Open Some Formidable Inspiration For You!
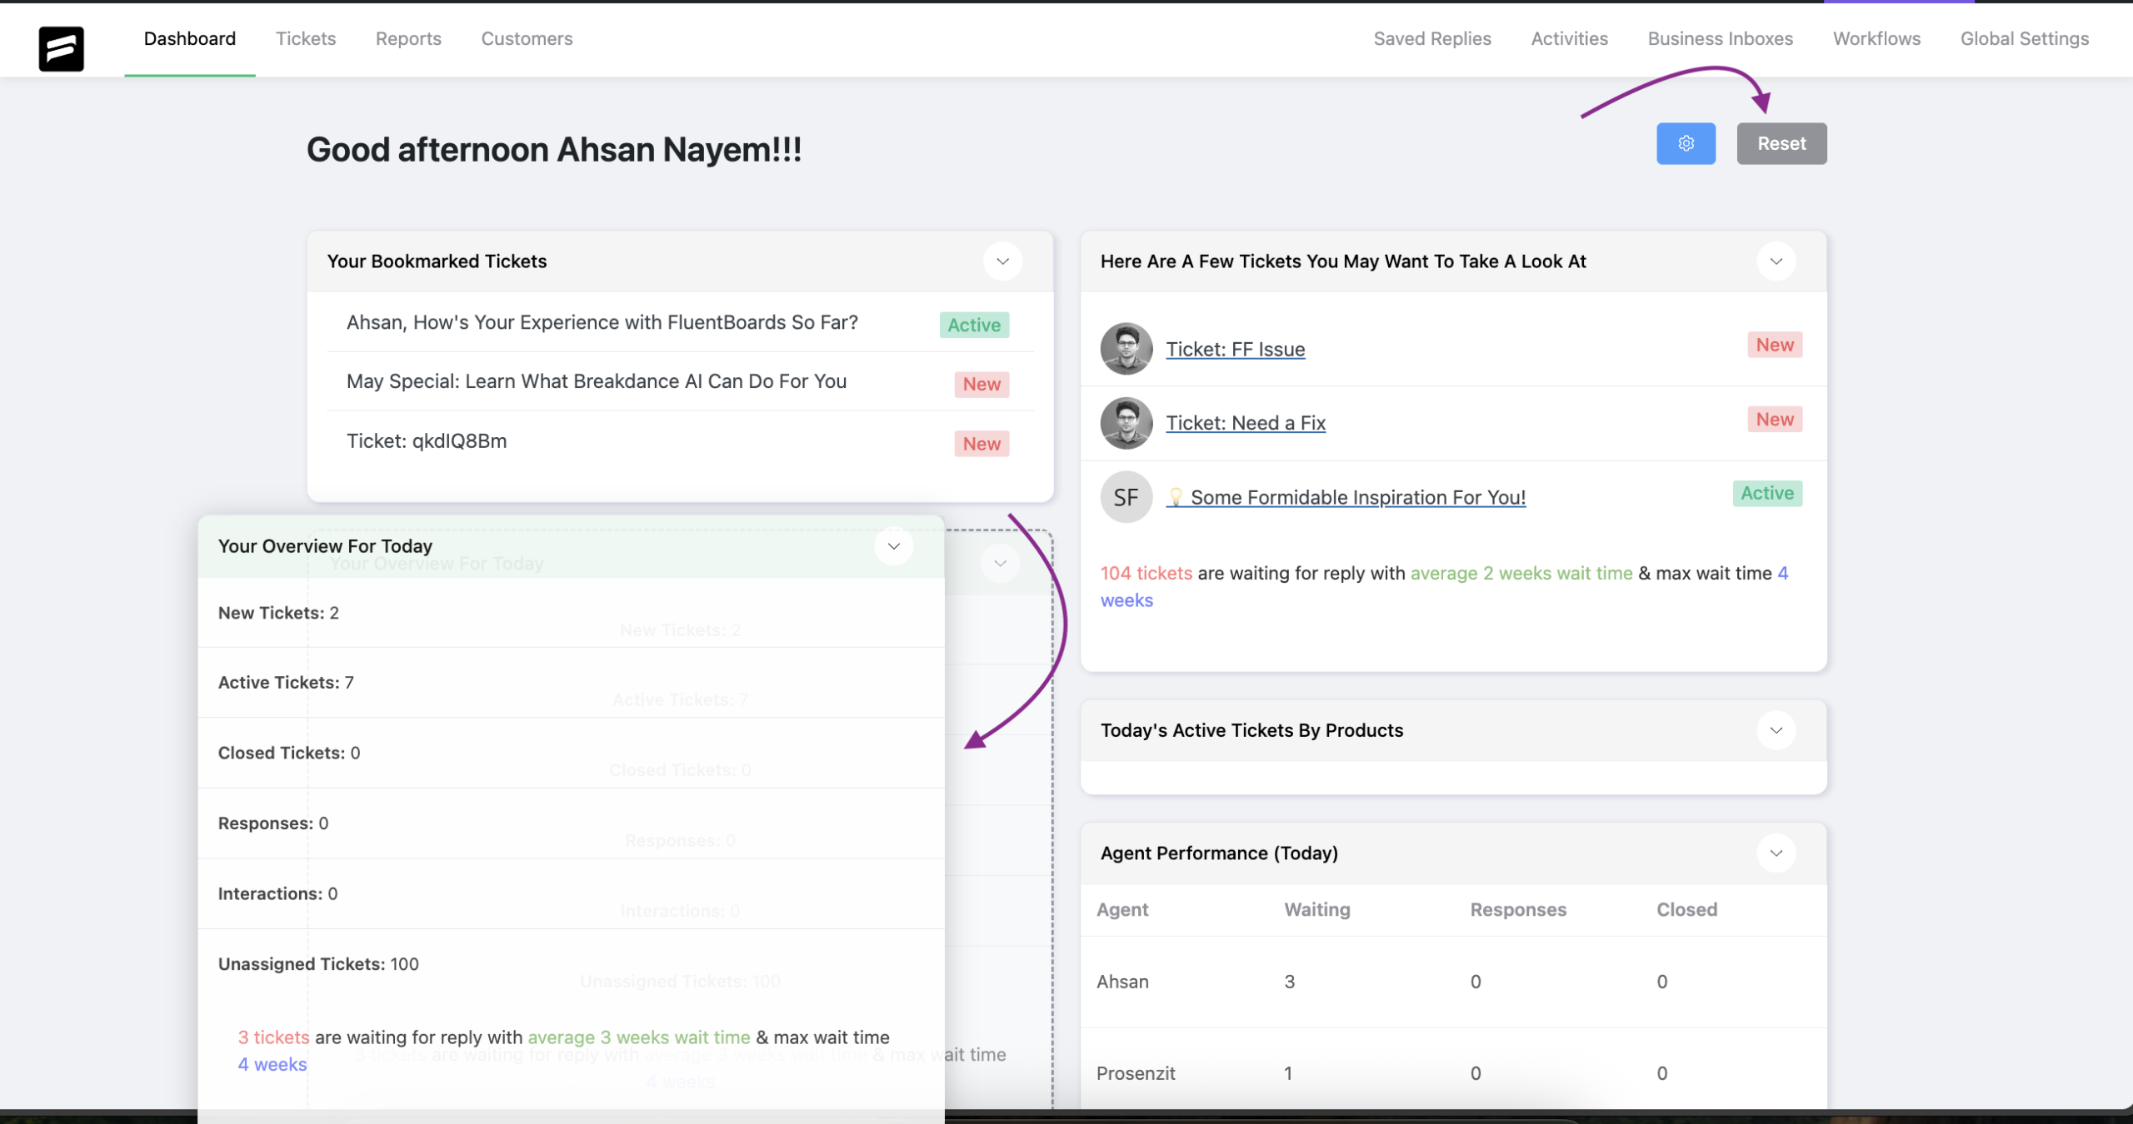The width and height of the screenshot is (2133, 1124). (x=1356, y=497)
